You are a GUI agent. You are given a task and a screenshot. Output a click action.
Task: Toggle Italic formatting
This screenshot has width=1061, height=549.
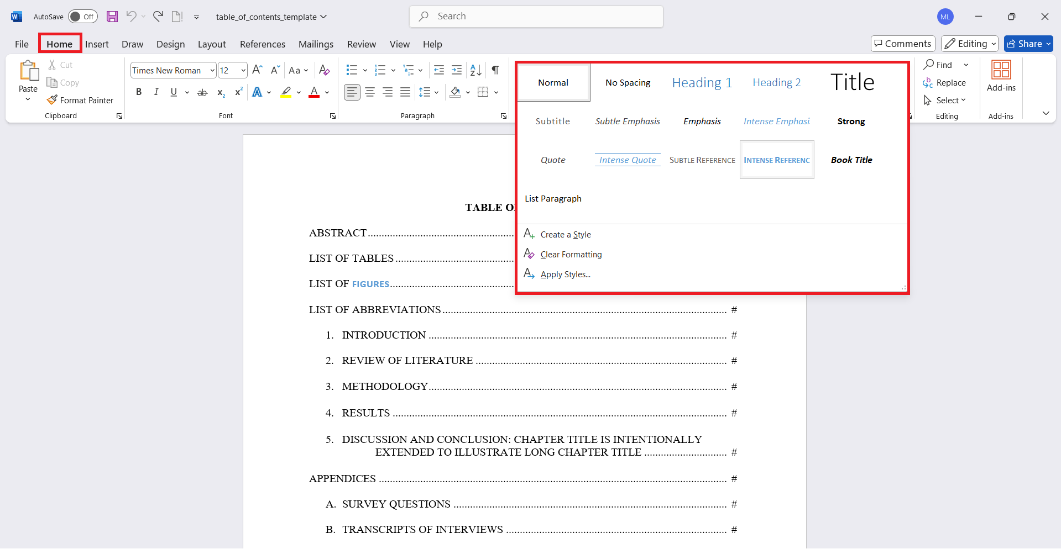tap(156, 92)
